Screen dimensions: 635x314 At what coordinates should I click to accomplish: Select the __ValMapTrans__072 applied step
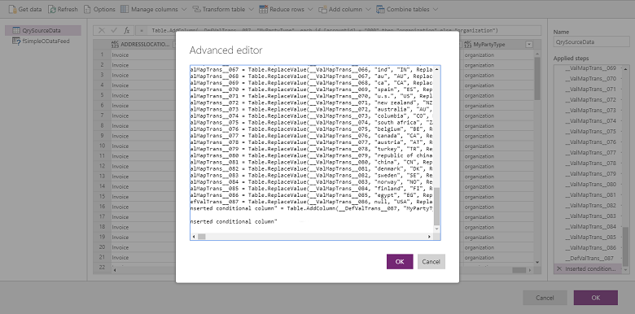tap(590, 99)
